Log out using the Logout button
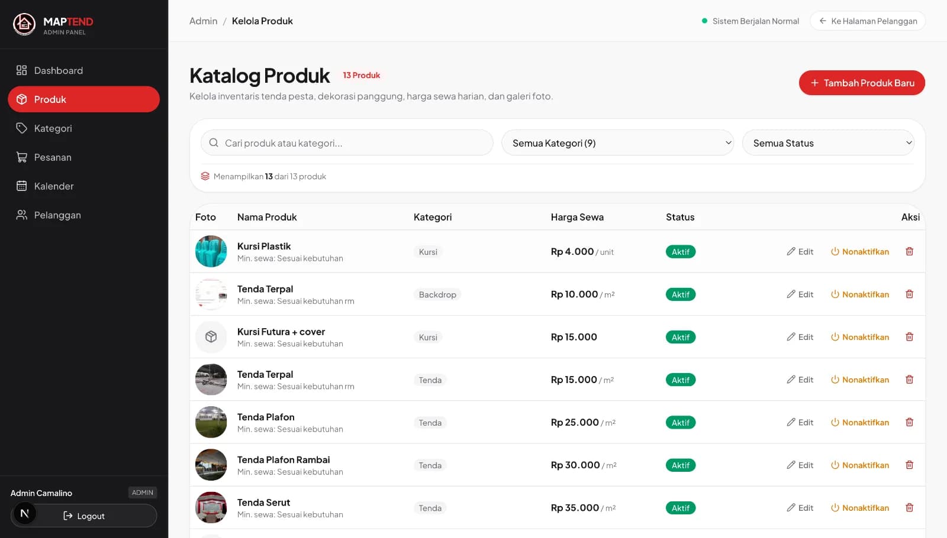This screenshot has width=947, height=538. [x=84, y=516]
